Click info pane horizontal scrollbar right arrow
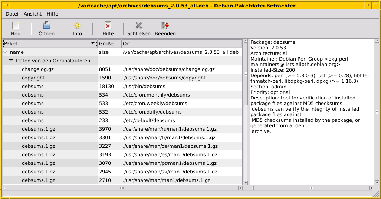The image size is (381, 199). click(x=372, y=188)
